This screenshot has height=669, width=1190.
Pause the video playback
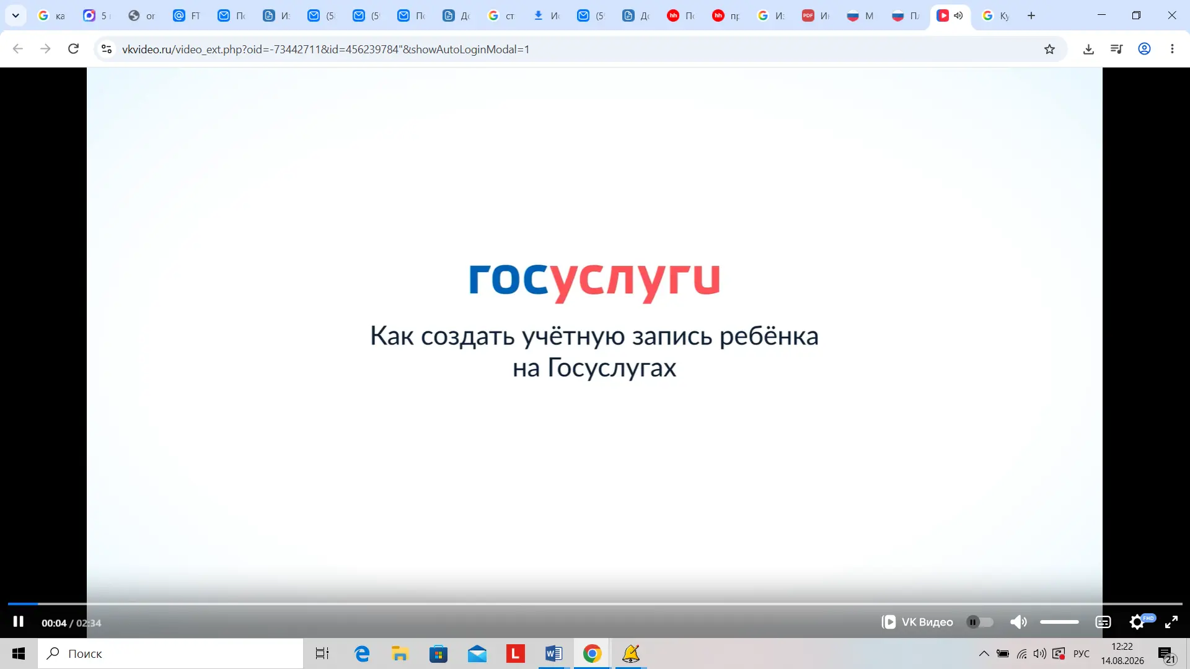pyautogui.click(x=19, y=622)
